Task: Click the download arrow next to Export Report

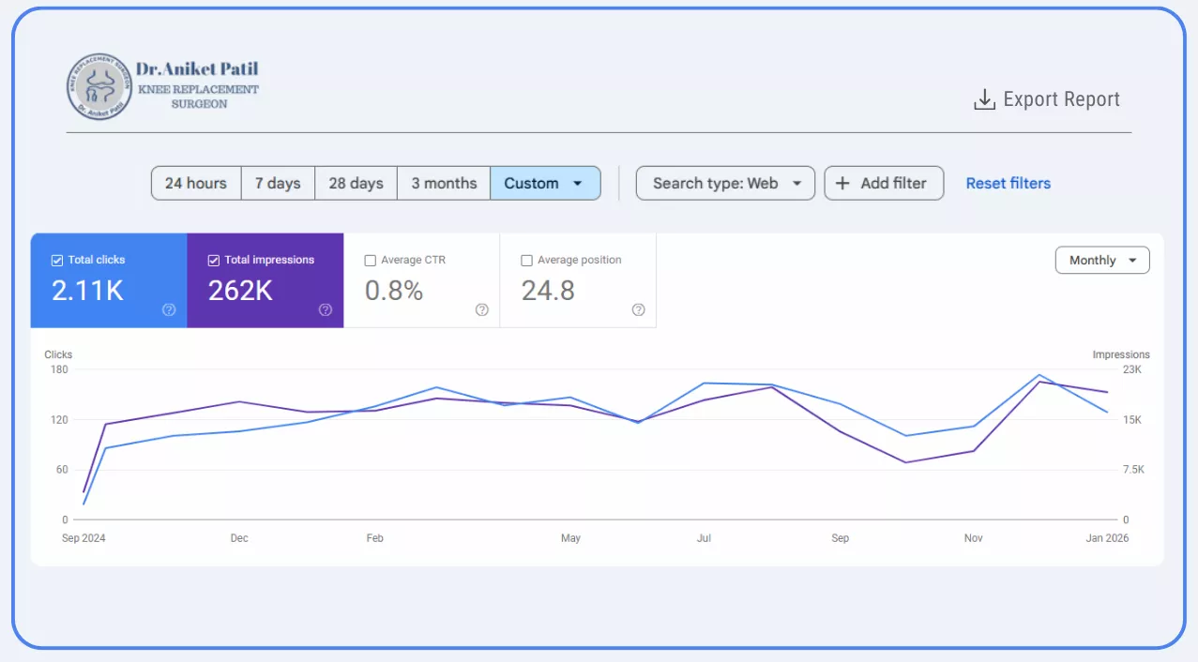Action: [983, 98]
